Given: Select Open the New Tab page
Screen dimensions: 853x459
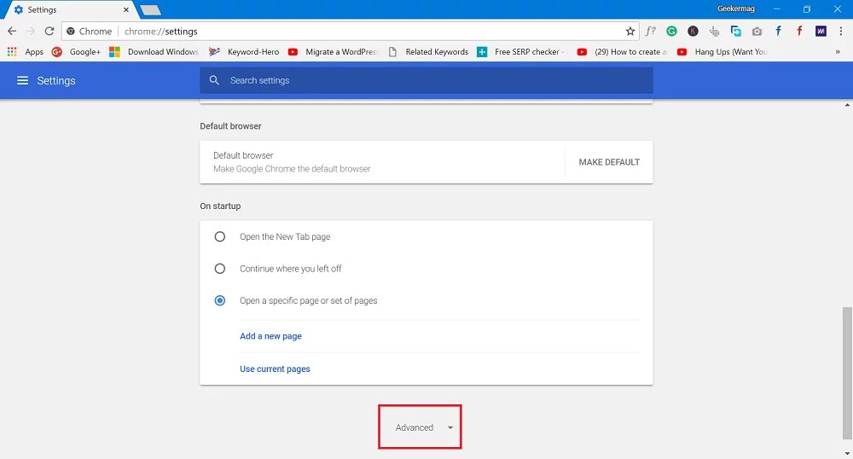Looking at the screenshot, I should tap(220, 236).
